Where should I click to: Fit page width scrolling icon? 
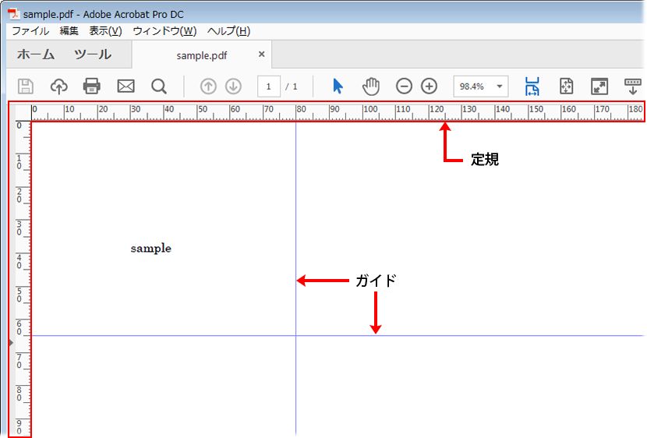(x=532, y=87)
